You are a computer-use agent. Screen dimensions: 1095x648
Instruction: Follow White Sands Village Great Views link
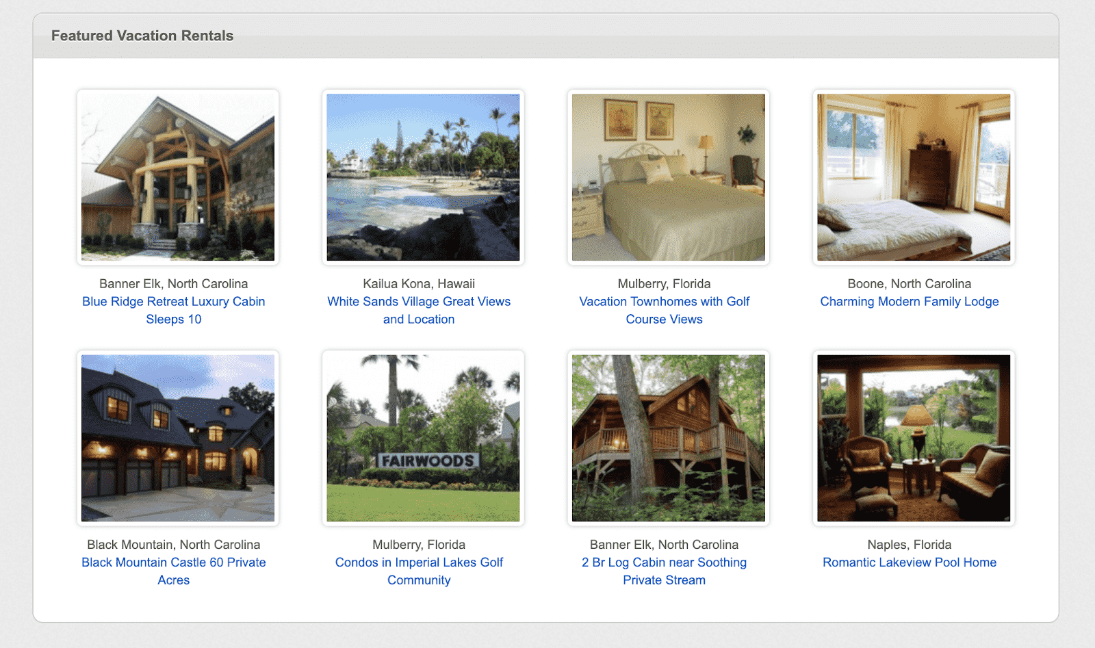point(419,310)
